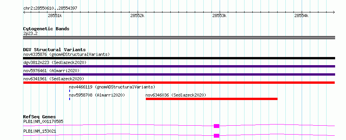This screenshot has width=346, height=140.
Task: Click the black nsv4335876 gnomAD variant bar
Action: point(179,58)
